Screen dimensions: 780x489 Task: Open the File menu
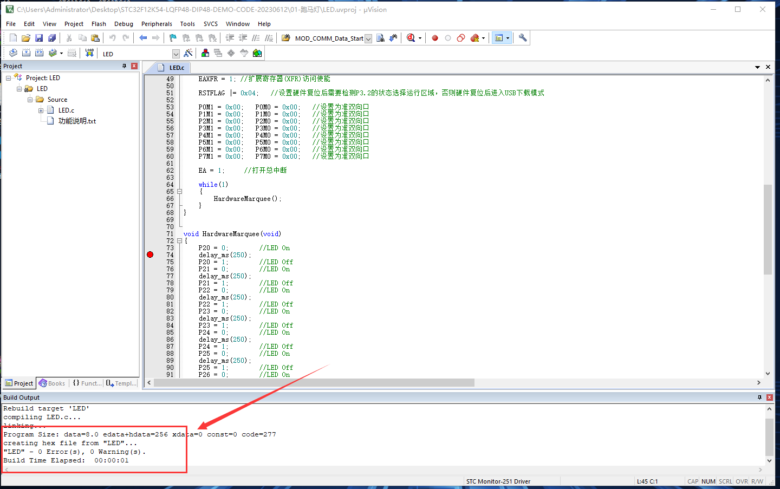click(x=11, y=24)
